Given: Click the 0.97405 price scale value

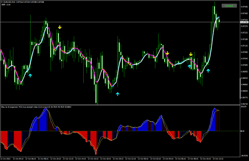Looking at the screenshot, I should coord(244,7).
